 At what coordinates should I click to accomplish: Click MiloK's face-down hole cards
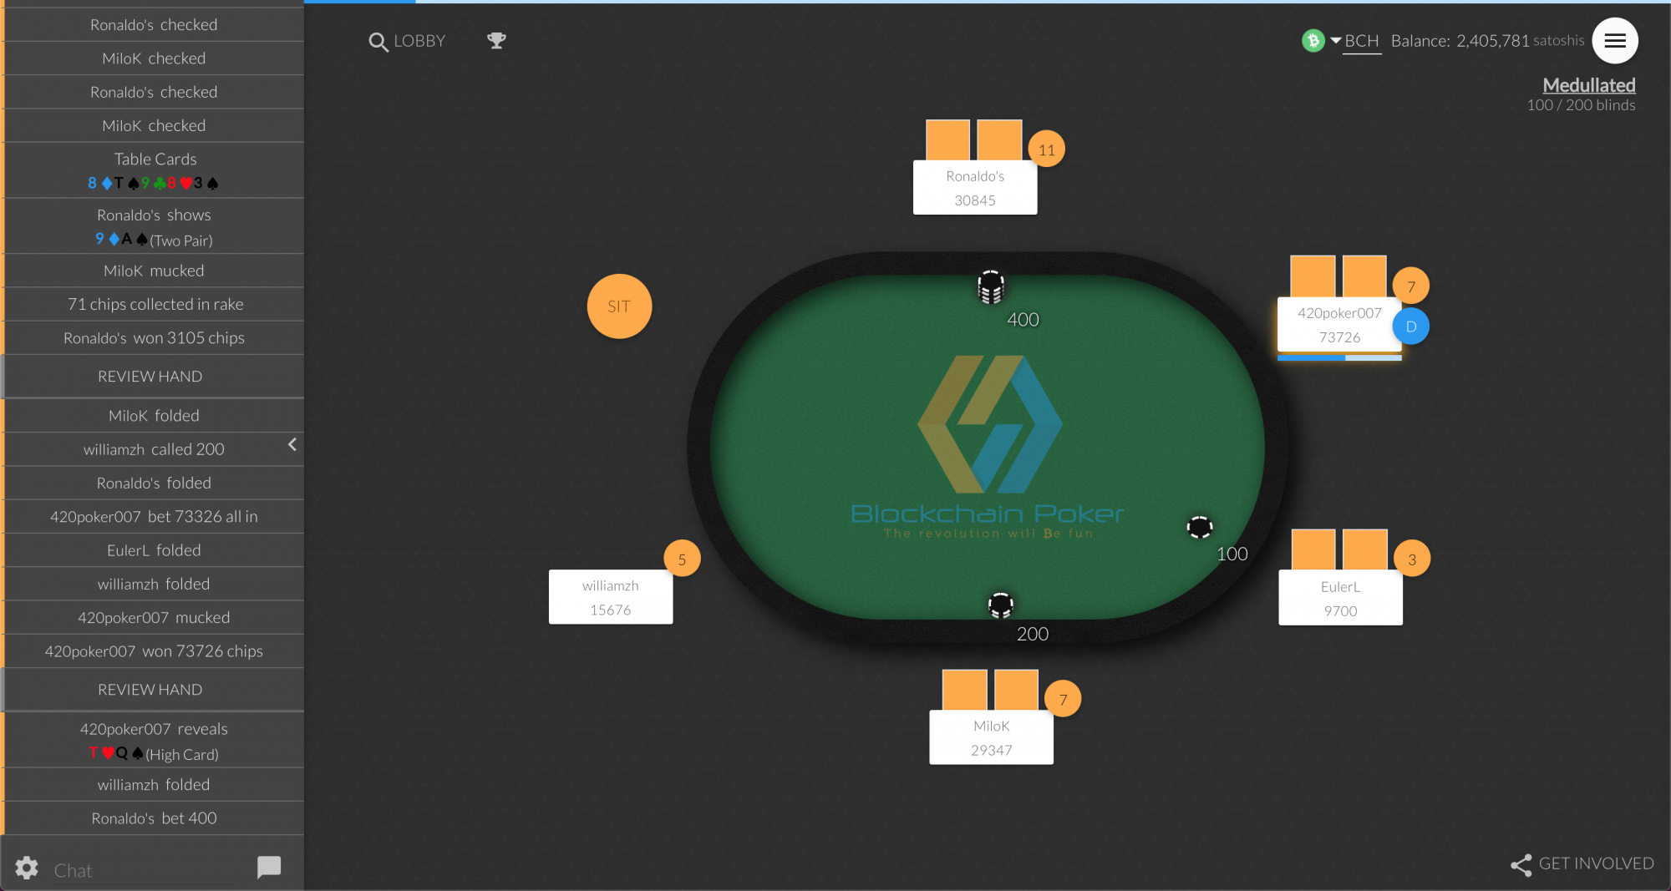tap(990, 691)
